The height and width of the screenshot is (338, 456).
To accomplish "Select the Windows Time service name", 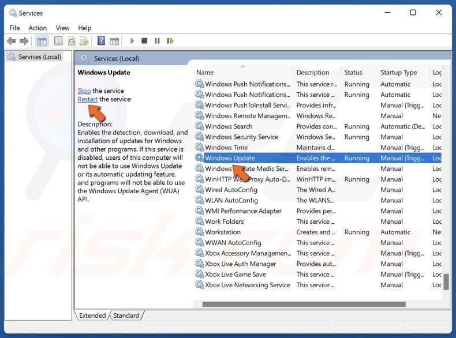I will point(226,147).
